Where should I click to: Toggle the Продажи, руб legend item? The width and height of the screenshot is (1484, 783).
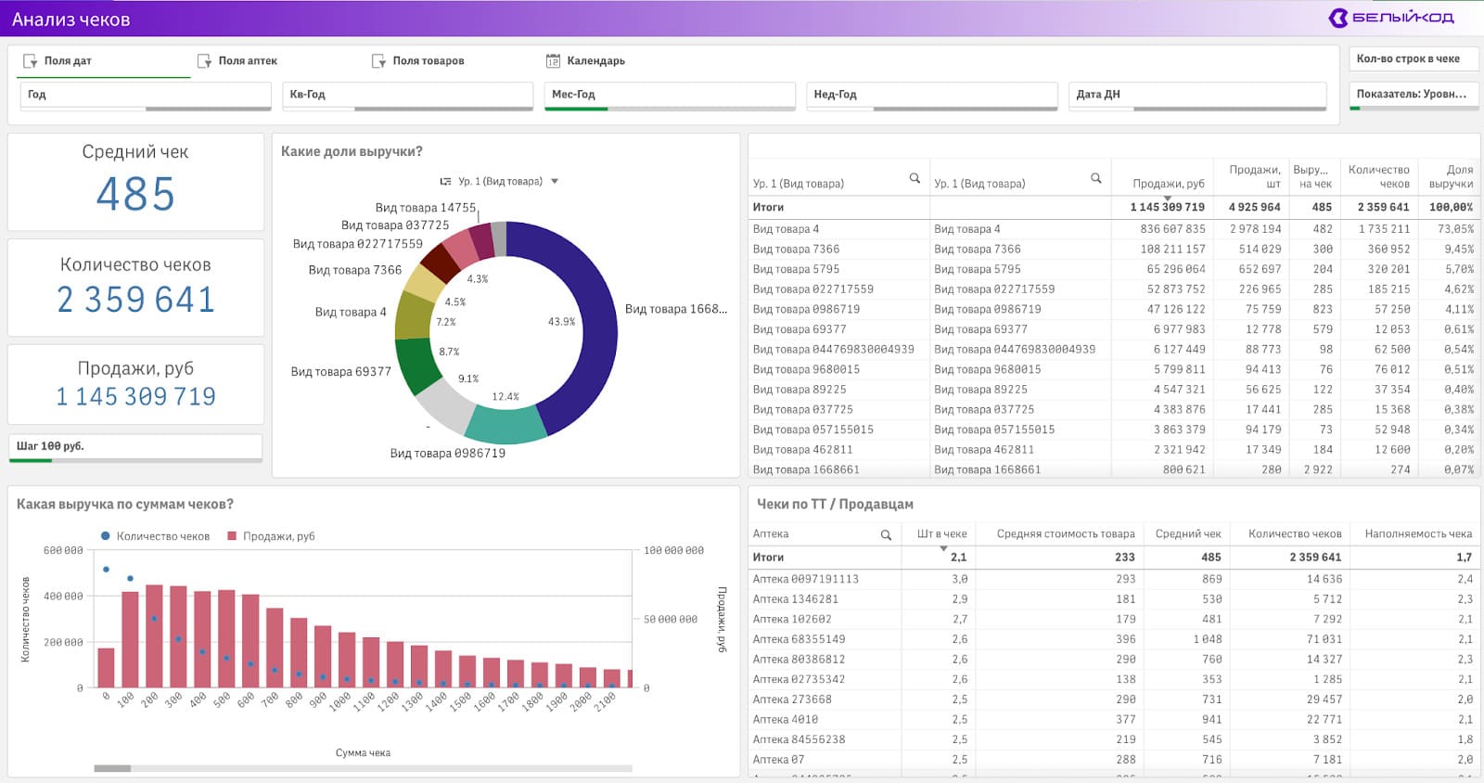(271, 536)
